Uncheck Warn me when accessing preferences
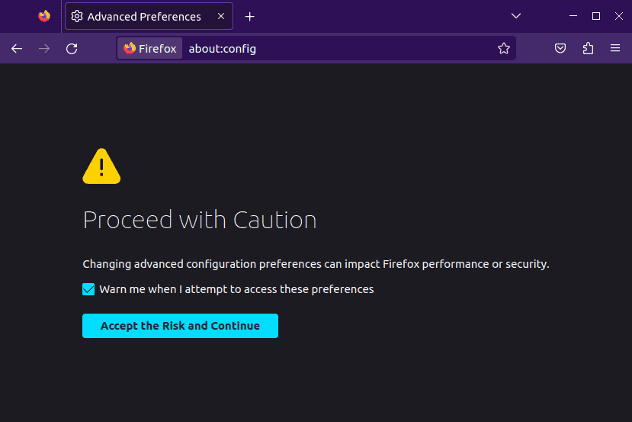The width and height of the screenshot is (632, 422). point(88,289)
